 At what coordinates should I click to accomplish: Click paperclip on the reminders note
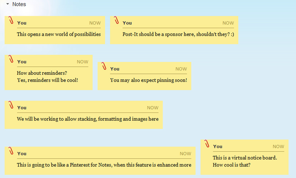(x=11, y=59)
